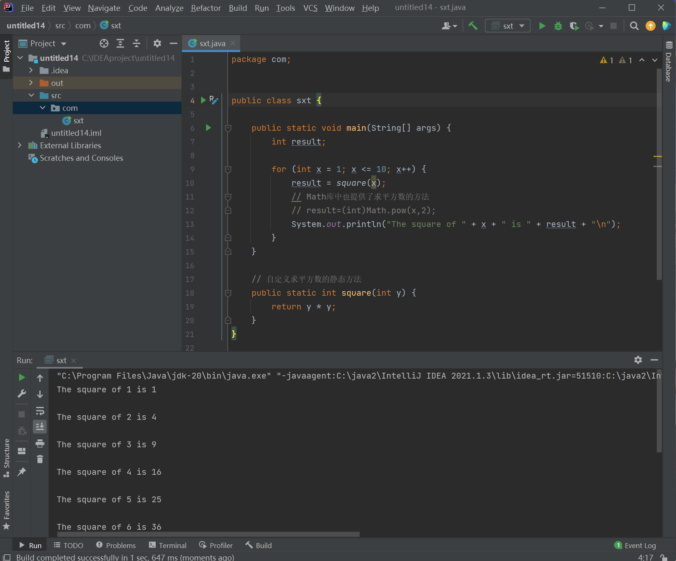Click the Select Opened File crosshair icon

[104, 43]
